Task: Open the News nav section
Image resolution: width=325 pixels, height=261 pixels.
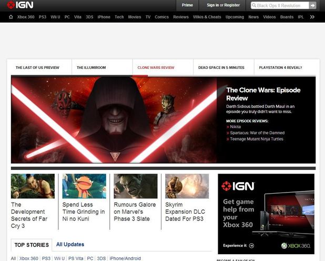Action: [x=253, y=17]
